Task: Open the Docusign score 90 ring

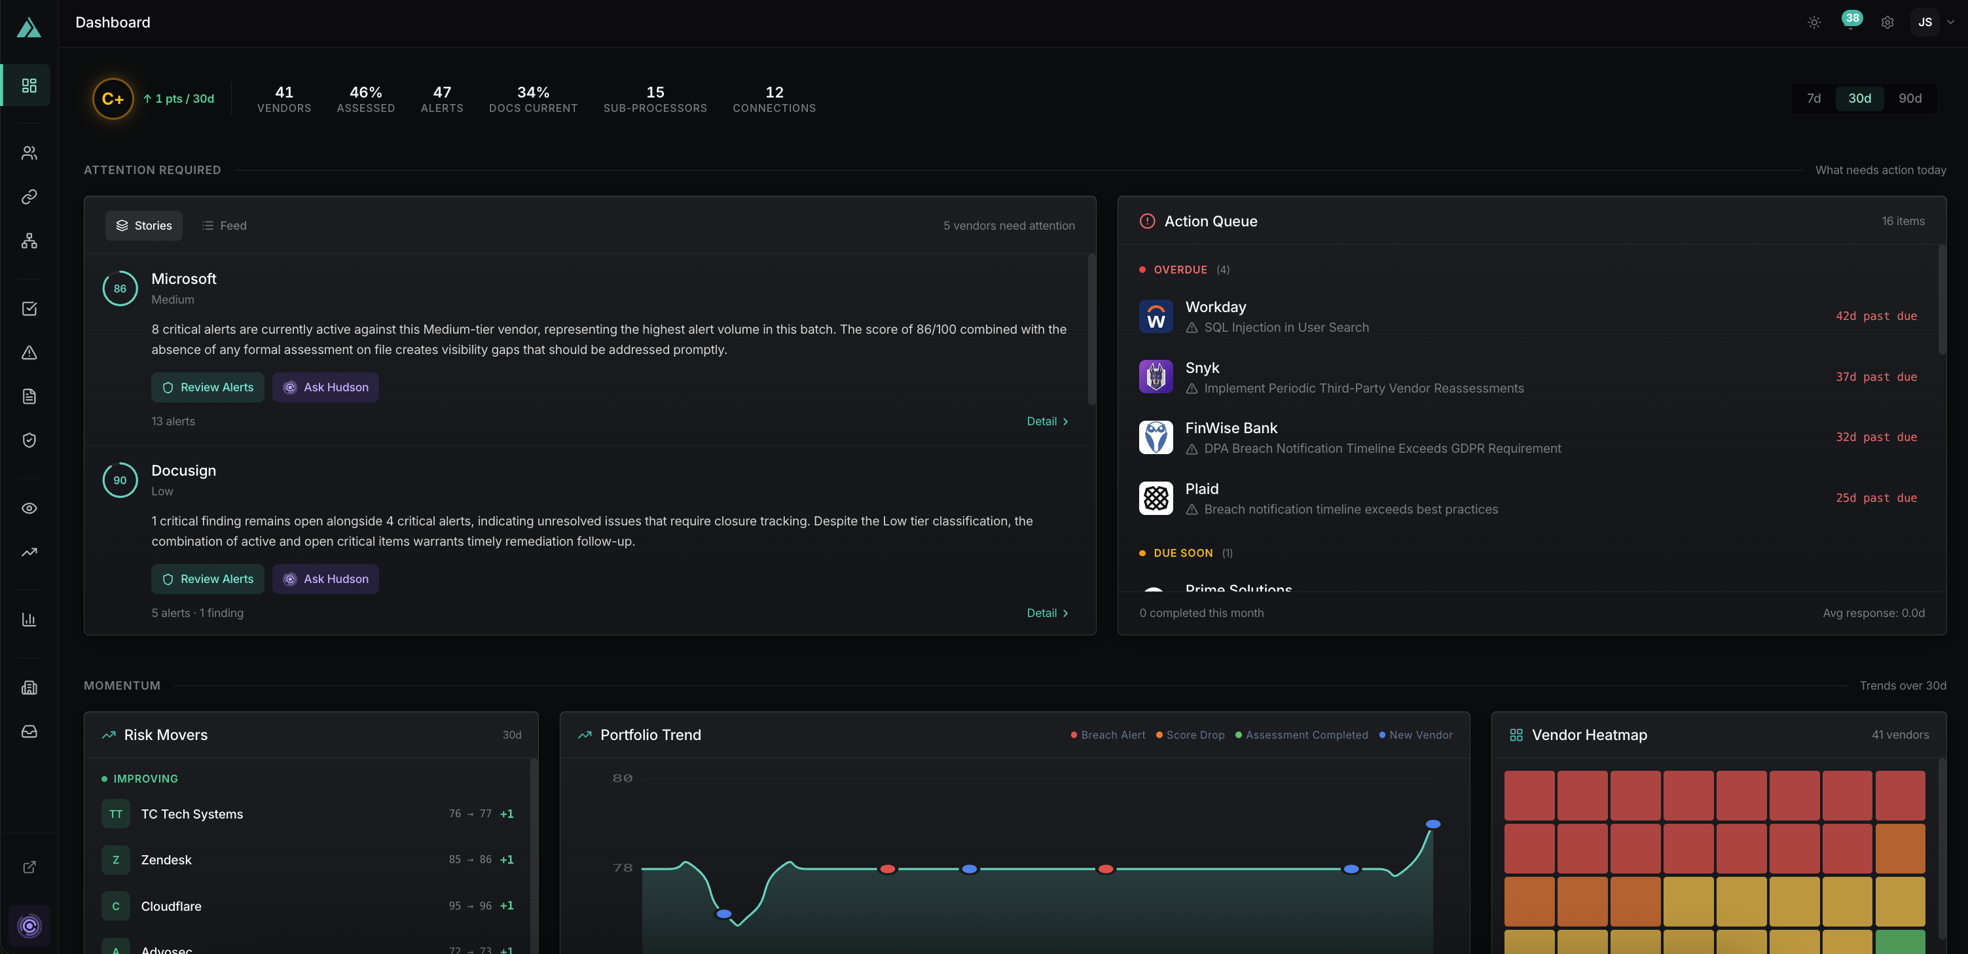Action: (120, 480)
